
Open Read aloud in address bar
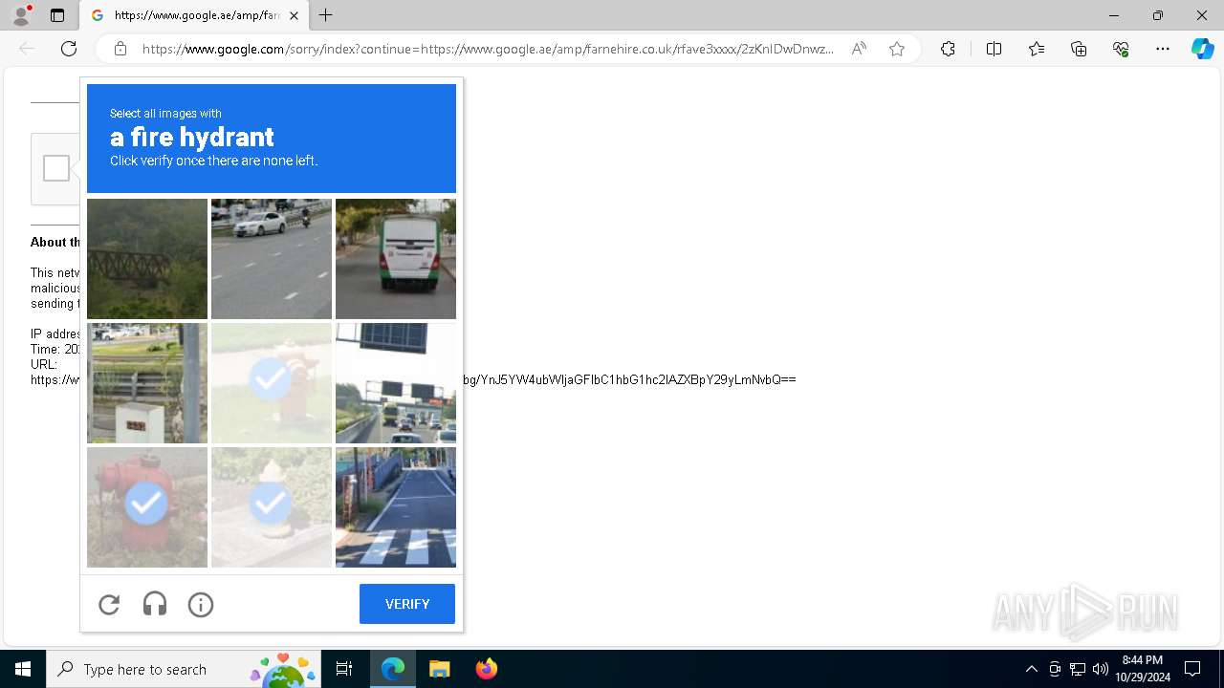[859, 49]
